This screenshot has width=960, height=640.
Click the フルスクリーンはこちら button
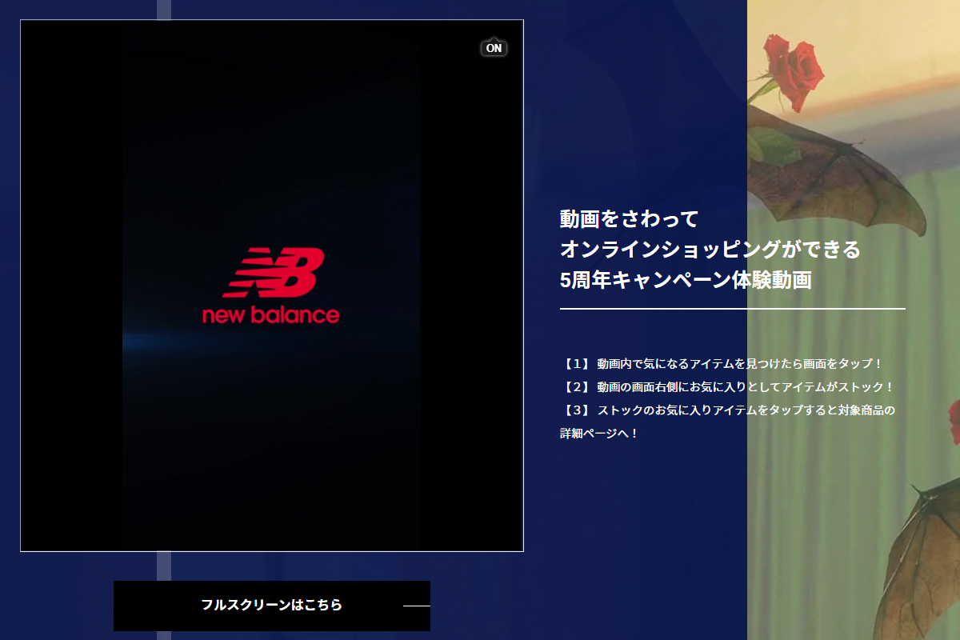[x=272, y=606]
